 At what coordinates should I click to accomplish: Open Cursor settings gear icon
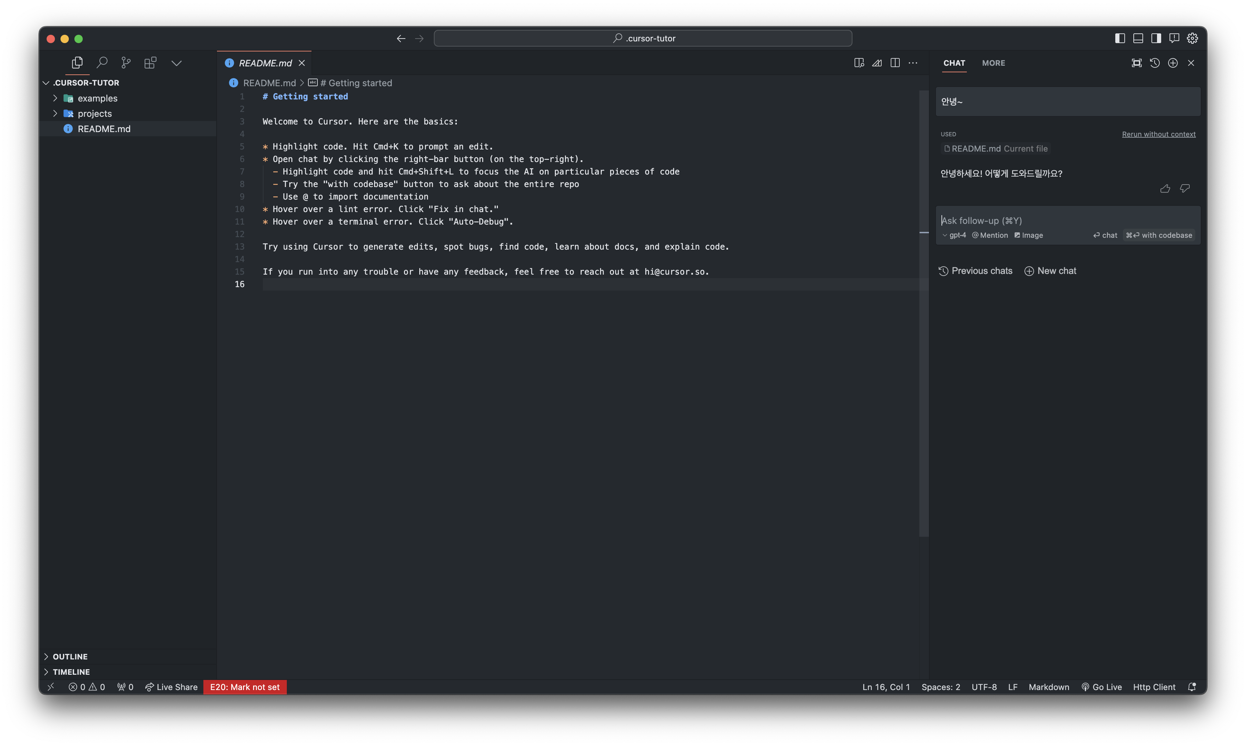[1192, 38]
